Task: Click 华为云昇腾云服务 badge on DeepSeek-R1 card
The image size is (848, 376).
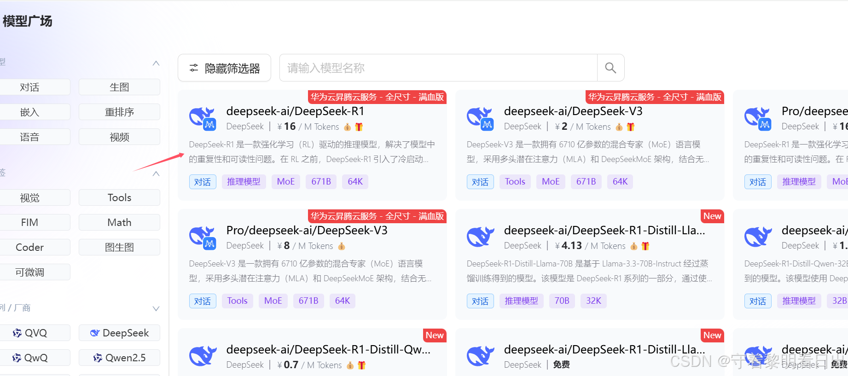Action: [377, 97]
